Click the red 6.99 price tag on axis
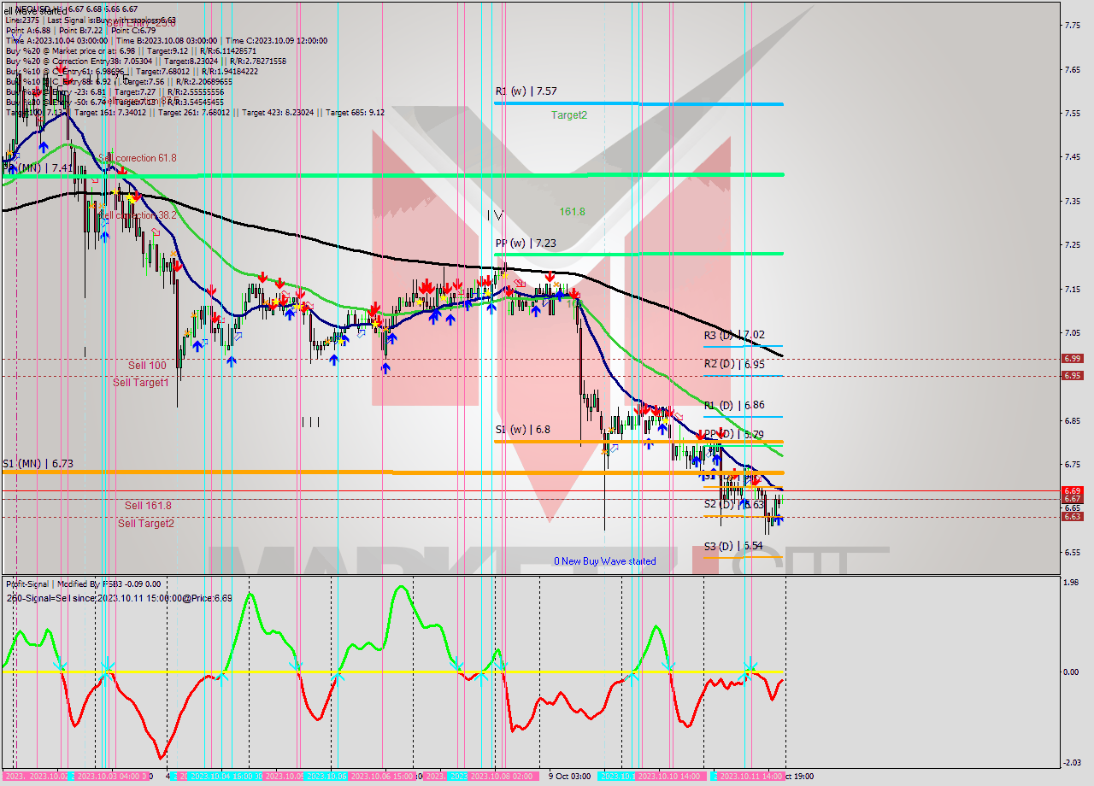This screenshot has height=786, width=1094. [1072, 359]
